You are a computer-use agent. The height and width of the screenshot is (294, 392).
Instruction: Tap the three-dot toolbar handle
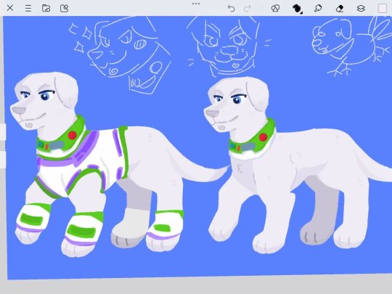196,4
